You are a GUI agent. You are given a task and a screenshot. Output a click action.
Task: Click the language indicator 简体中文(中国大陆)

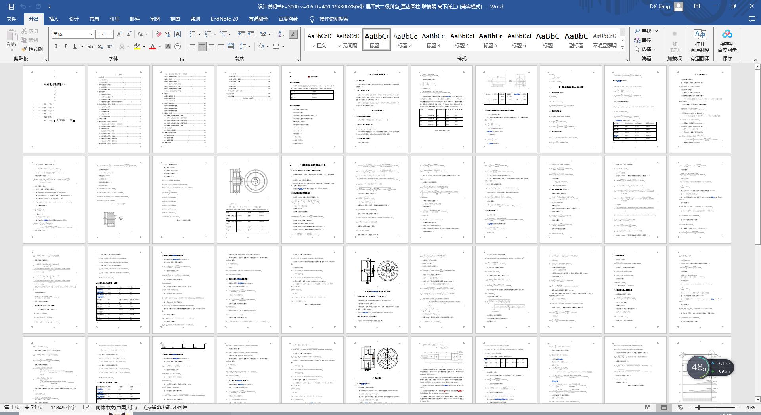[x=116, y=407]
